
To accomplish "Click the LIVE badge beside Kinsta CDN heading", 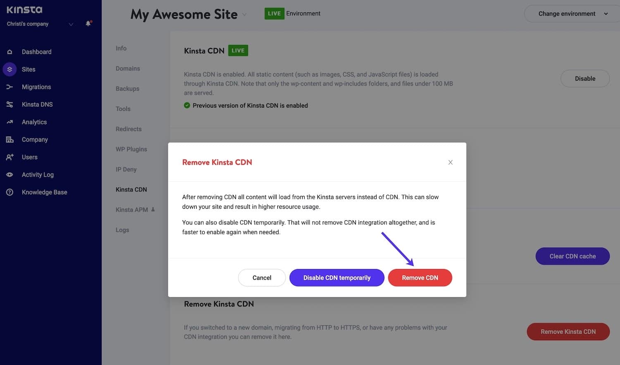I will [x=238, y=50].
